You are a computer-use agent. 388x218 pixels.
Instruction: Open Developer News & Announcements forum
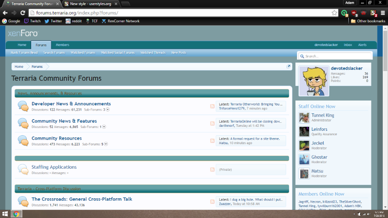pyautogui.click(x=71, y=104)
